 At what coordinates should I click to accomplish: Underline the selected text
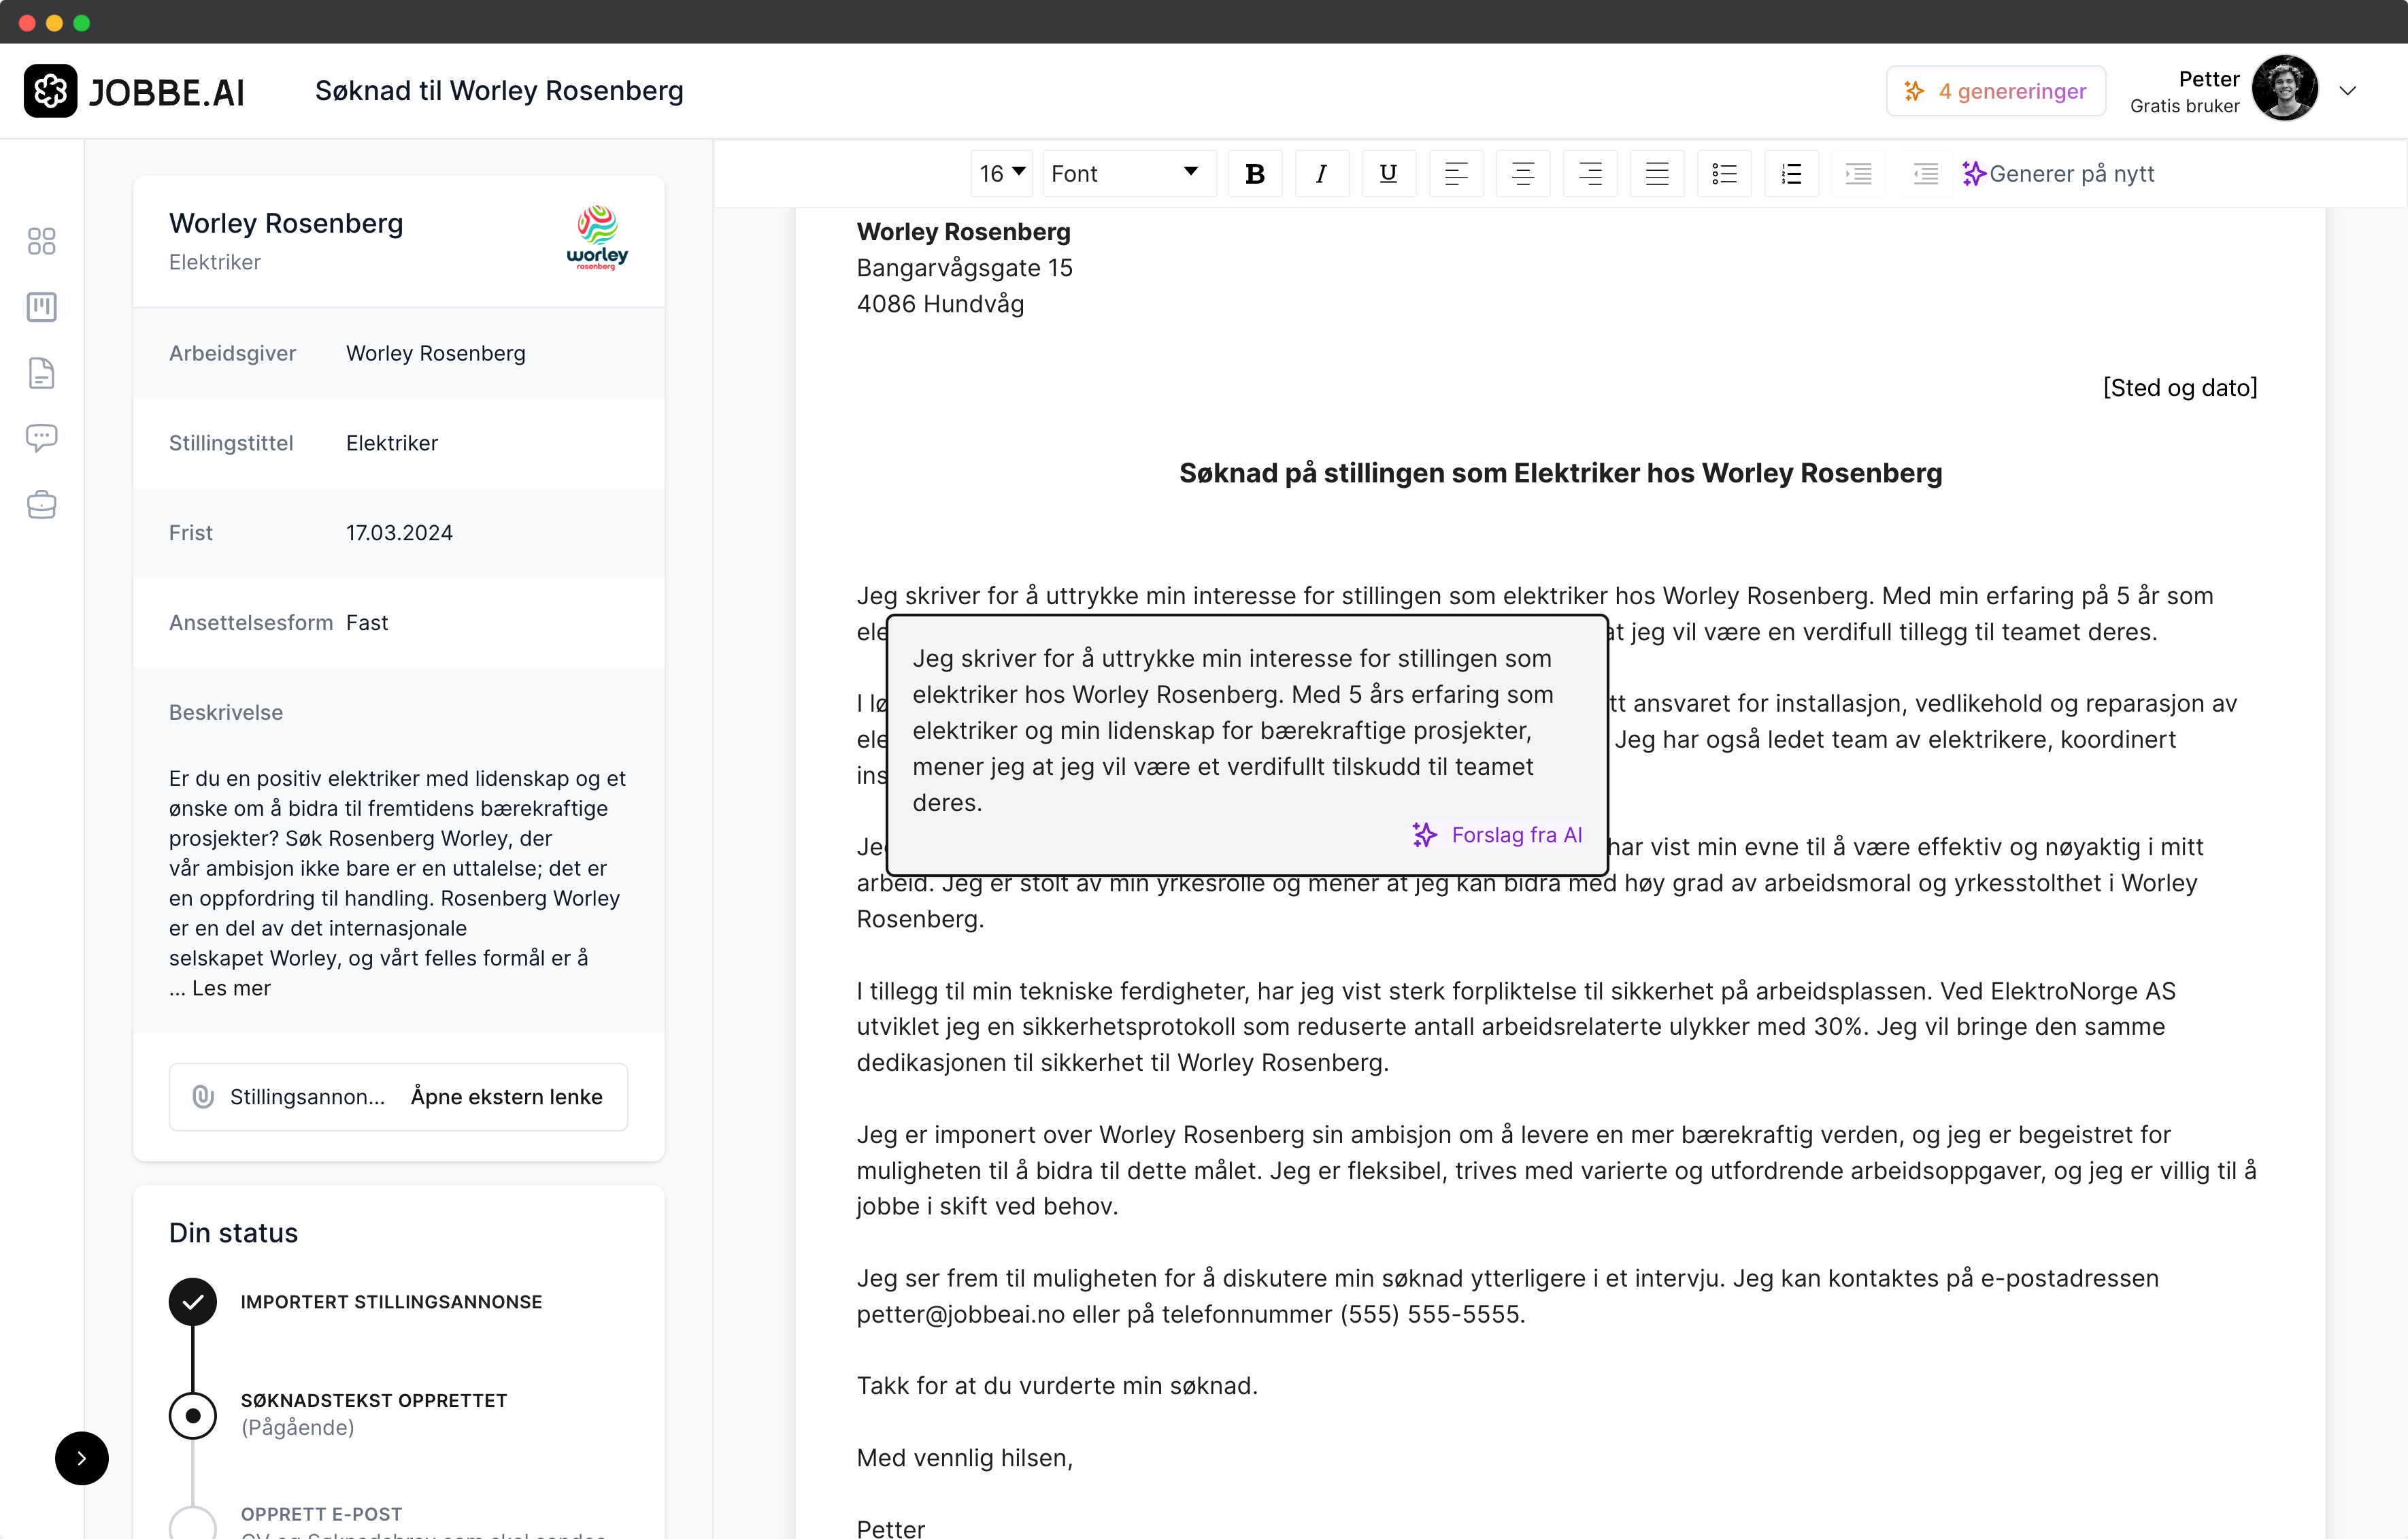[1388, 174]
